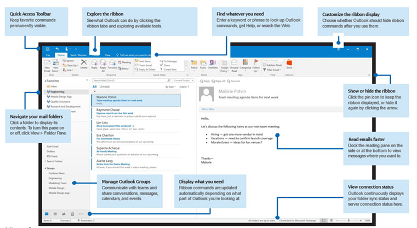Adjust the zoom slider in status bar

[x=349, y=220]
